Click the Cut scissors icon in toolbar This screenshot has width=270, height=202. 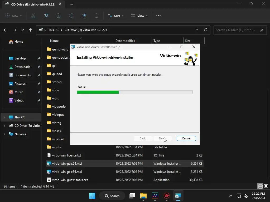tap(33, 16)
